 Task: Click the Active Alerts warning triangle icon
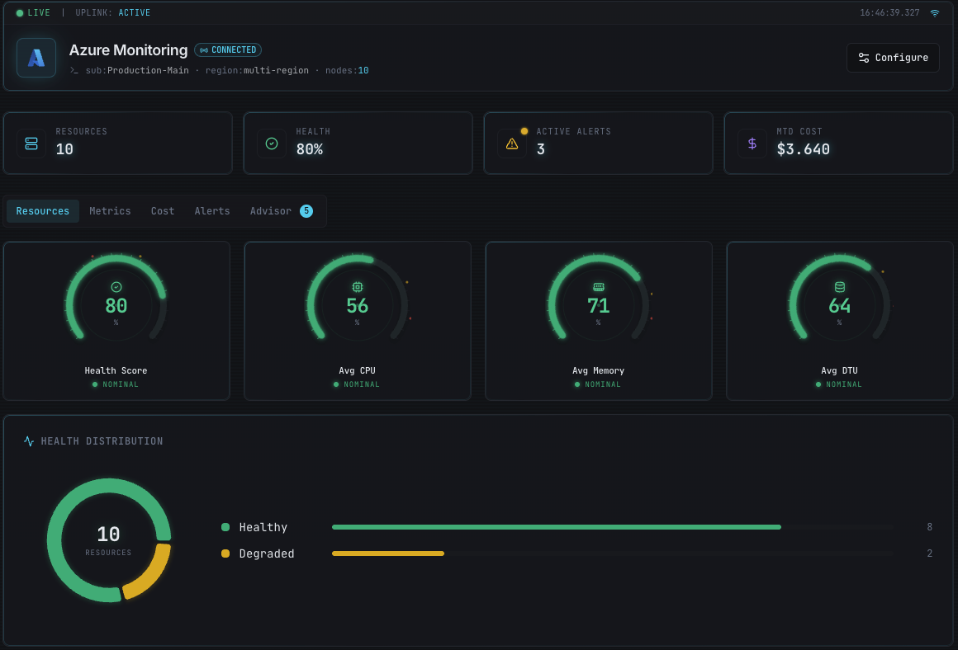(512, 144)
